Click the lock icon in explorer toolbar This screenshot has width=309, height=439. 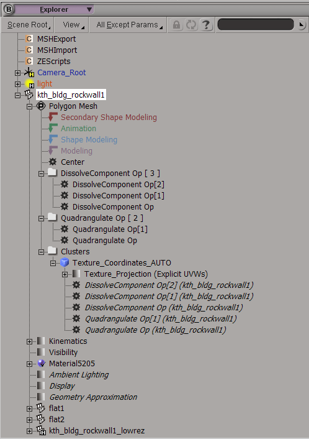point(176,25)
